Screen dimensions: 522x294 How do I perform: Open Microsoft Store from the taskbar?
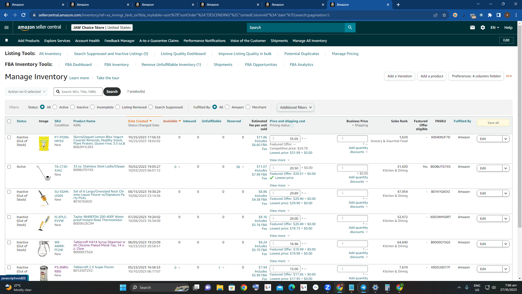[232, 287]
